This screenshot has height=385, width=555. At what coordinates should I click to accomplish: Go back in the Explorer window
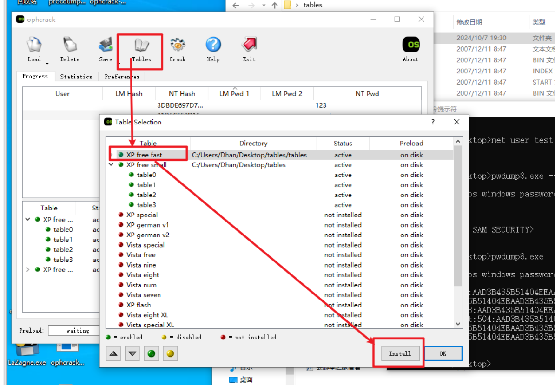236,5
